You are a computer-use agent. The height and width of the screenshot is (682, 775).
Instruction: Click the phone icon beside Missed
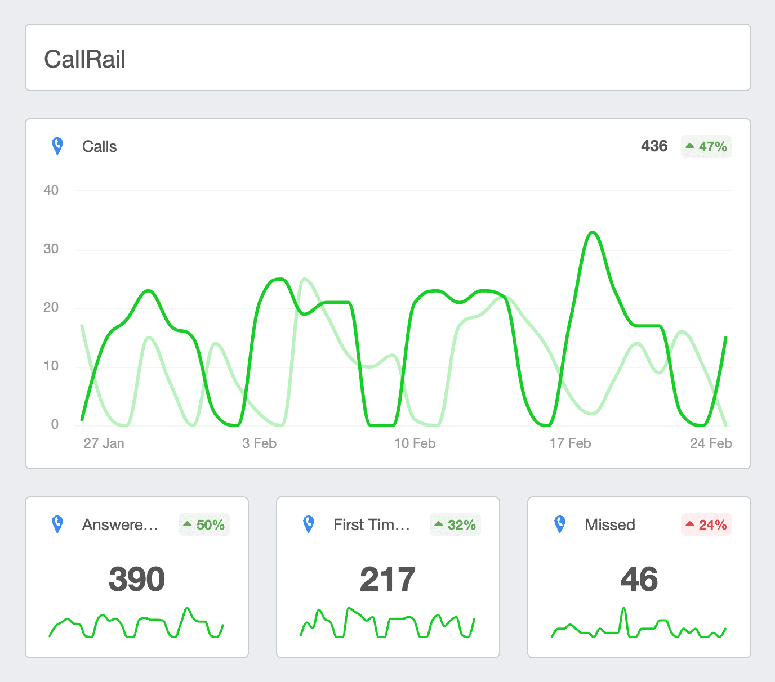tap(560, 524)
